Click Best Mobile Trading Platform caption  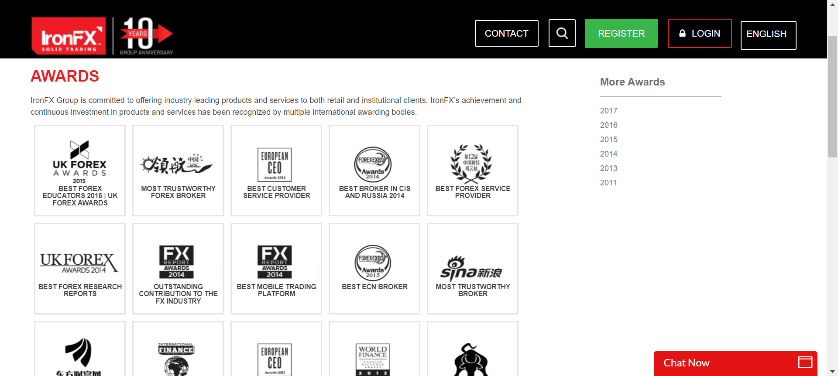click(x=276, y=290)
